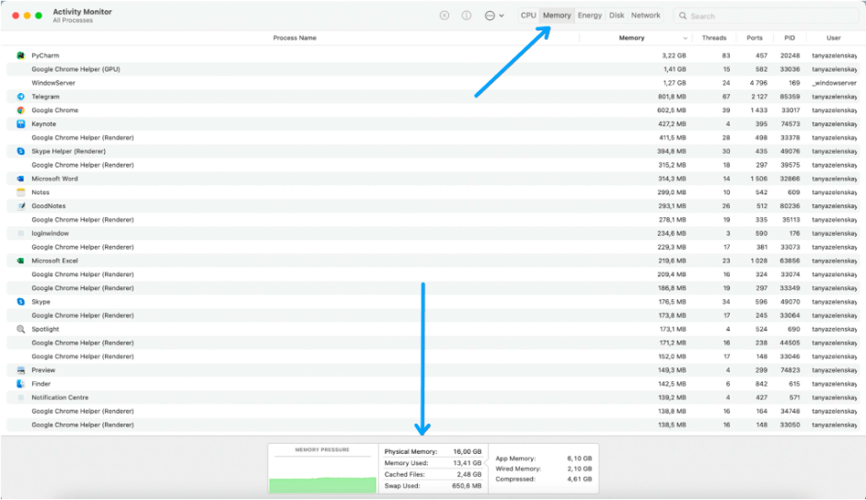Switch to the Memory tab

[557, 16]
